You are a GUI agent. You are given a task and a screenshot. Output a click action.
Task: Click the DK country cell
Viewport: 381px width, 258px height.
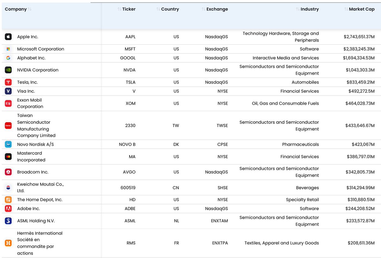[x=176, y=144]
